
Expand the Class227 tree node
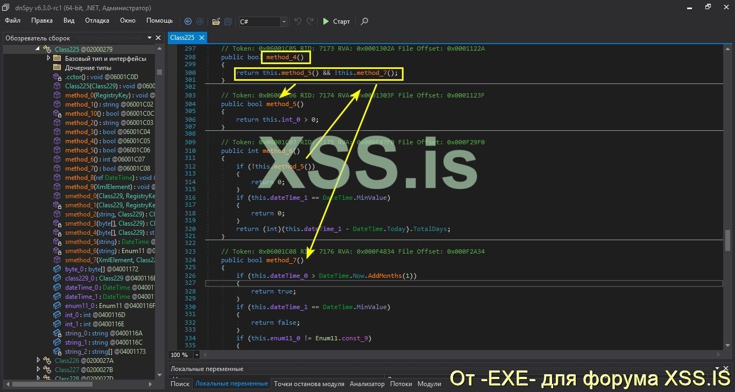coord(38,369)
